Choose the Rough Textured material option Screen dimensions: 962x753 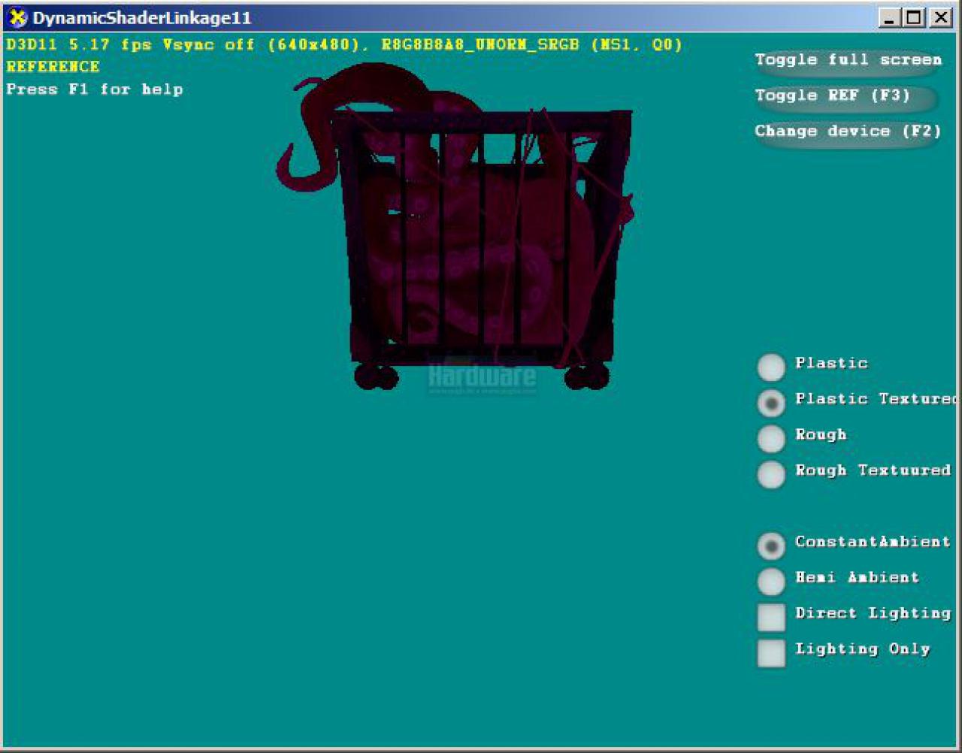[x=771, y=474]
